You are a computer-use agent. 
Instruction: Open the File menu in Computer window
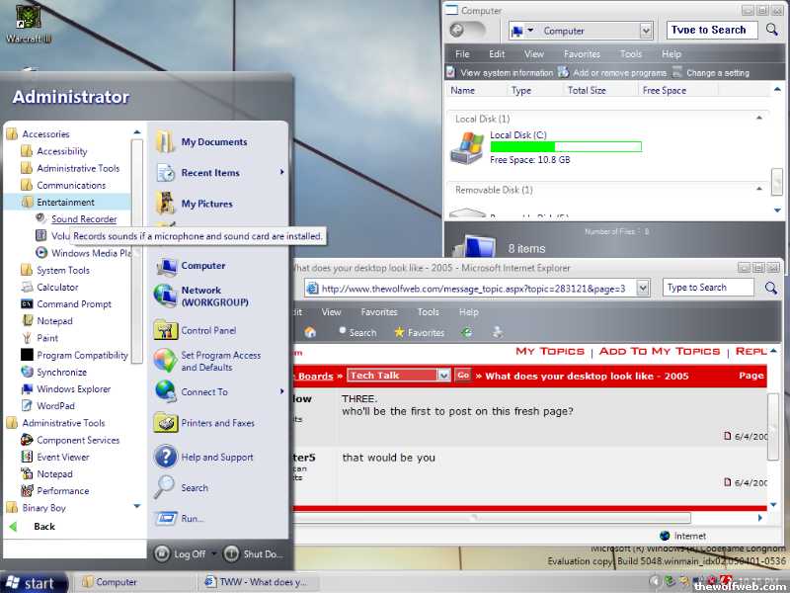click(462, 54)
